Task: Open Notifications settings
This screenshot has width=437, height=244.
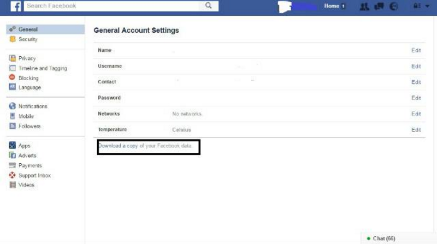Action: tap(33, 106)
